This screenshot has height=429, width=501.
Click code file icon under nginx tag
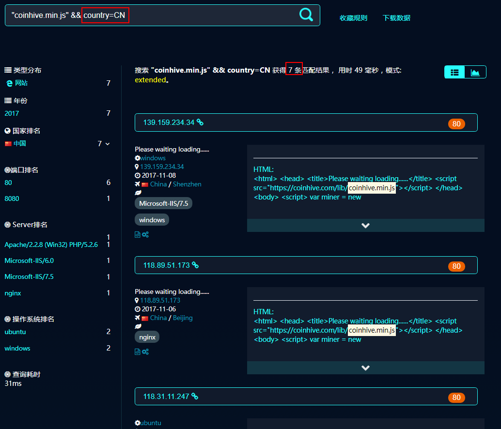[138, 352]
